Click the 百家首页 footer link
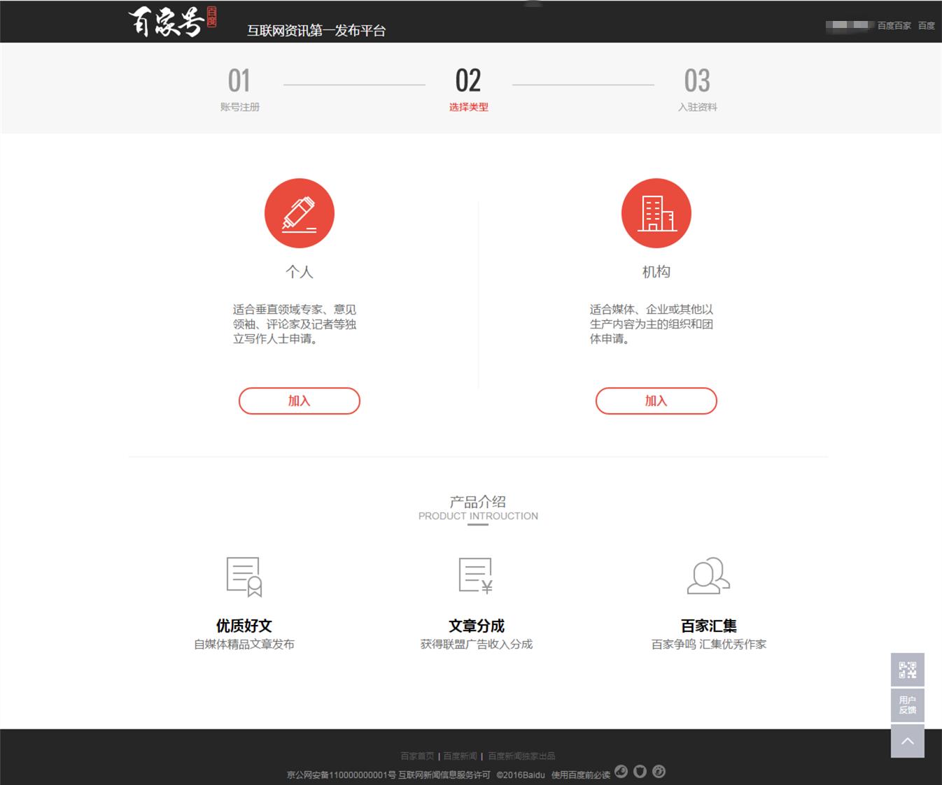942x785 pixels. pos(416,755)
